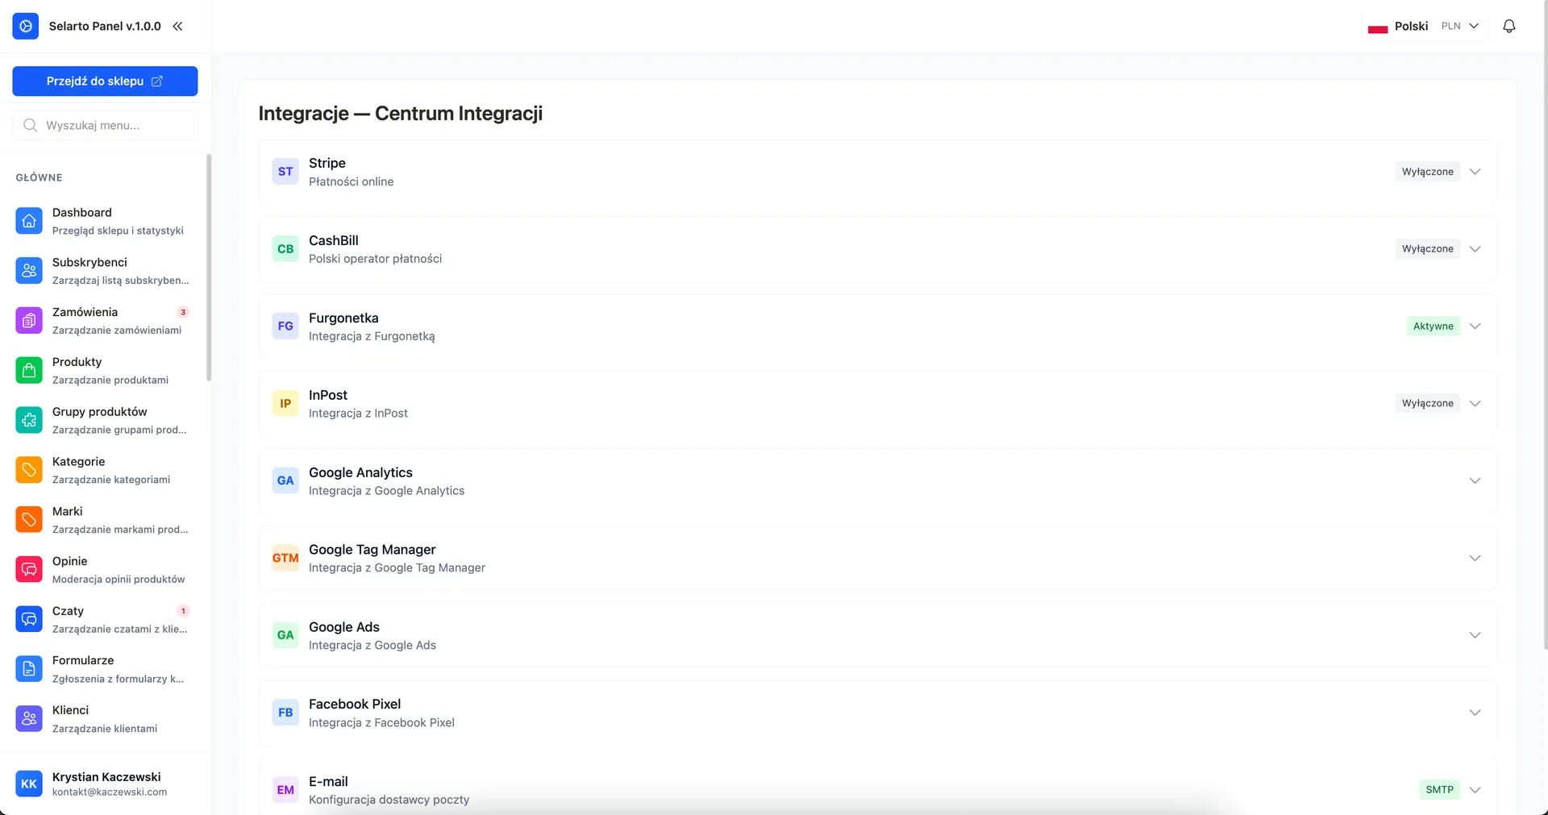1548x815 pixels.
Task: Focus the Wyszukaj menu search field
Action: (113, 125)
